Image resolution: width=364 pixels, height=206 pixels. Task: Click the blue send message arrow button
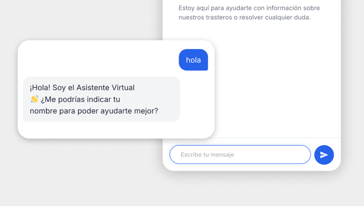(324, 155)
